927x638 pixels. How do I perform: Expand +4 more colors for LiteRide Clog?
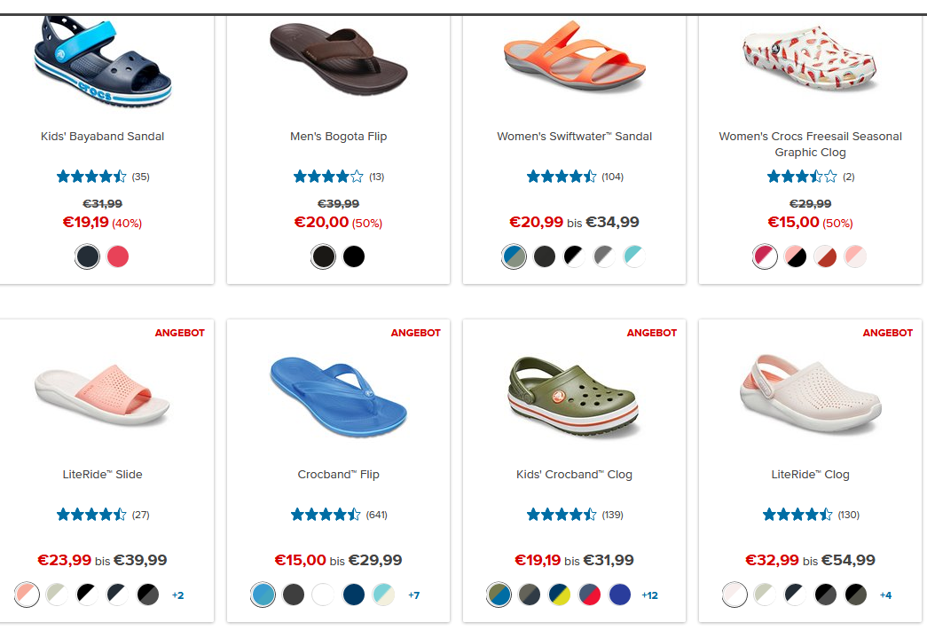pyautogui.click(x=885, y=595)
